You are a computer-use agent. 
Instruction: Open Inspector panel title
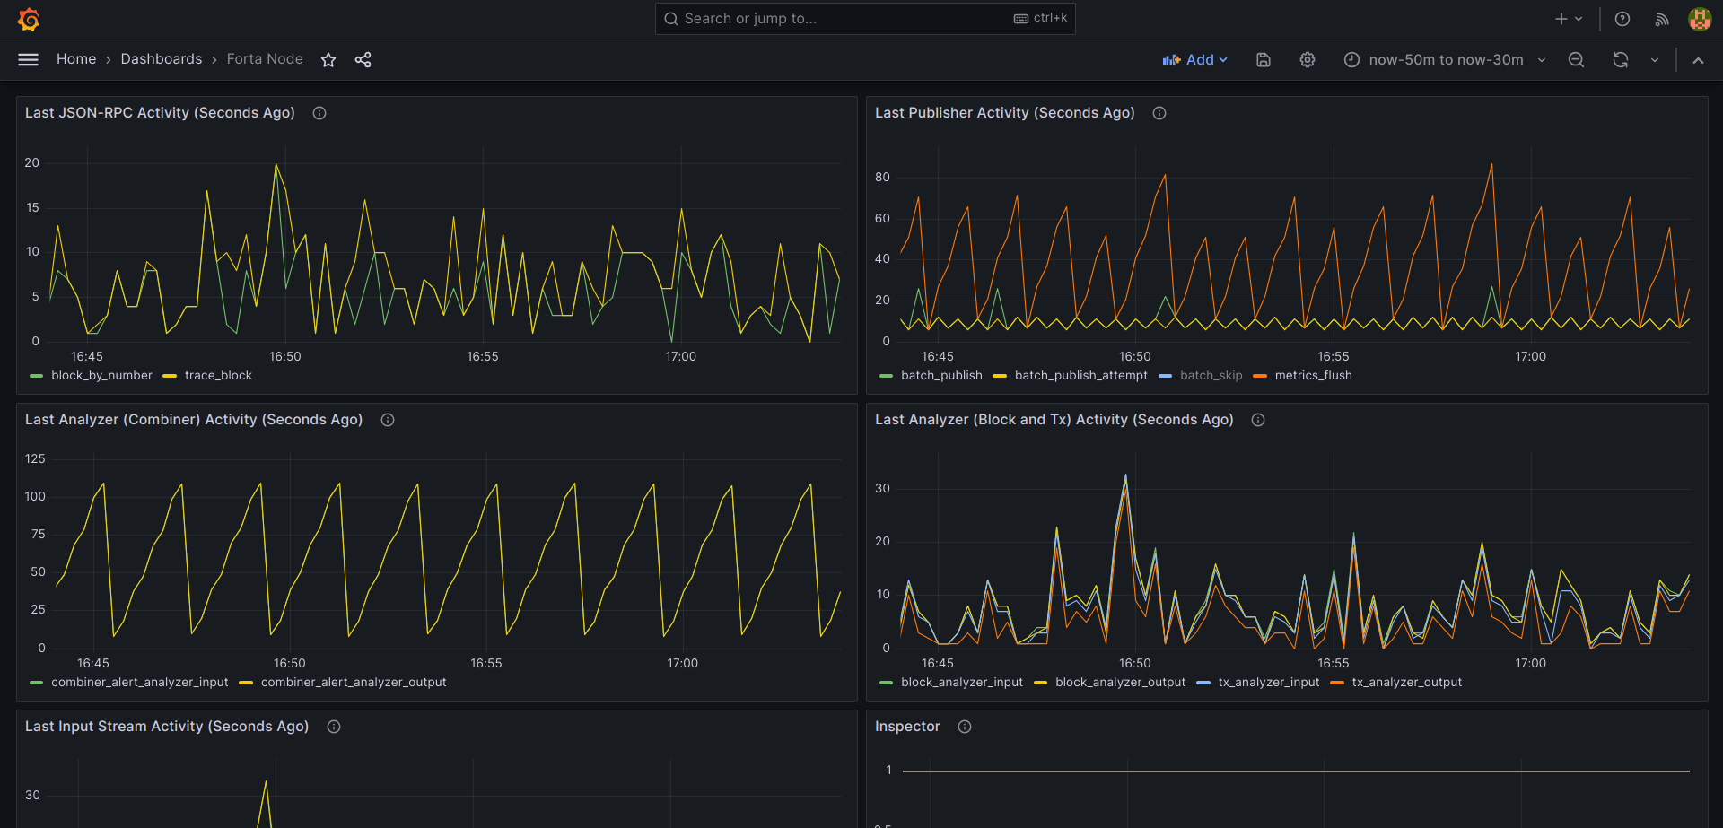(907, 727)
